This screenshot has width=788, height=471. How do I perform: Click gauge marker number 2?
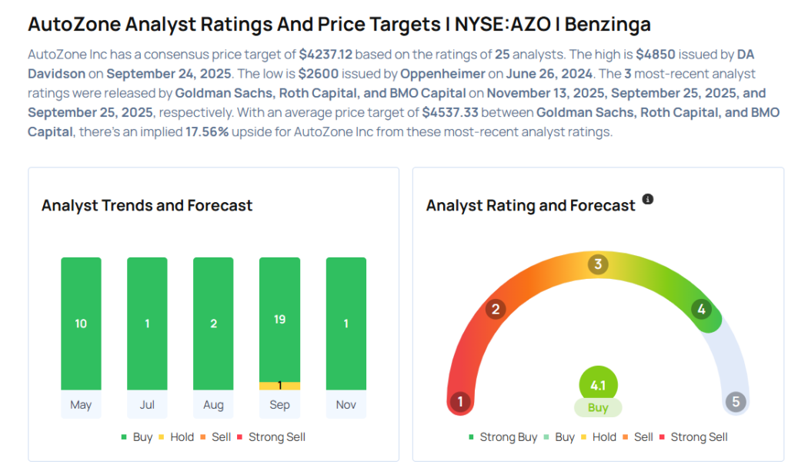(x=496, y=310)
